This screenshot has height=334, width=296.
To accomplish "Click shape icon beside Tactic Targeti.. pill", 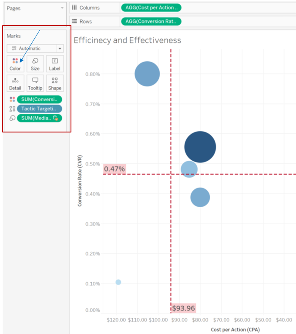I will (12, 109).
